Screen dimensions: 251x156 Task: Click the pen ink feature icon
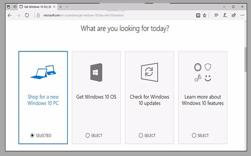(x=198, y=78)
